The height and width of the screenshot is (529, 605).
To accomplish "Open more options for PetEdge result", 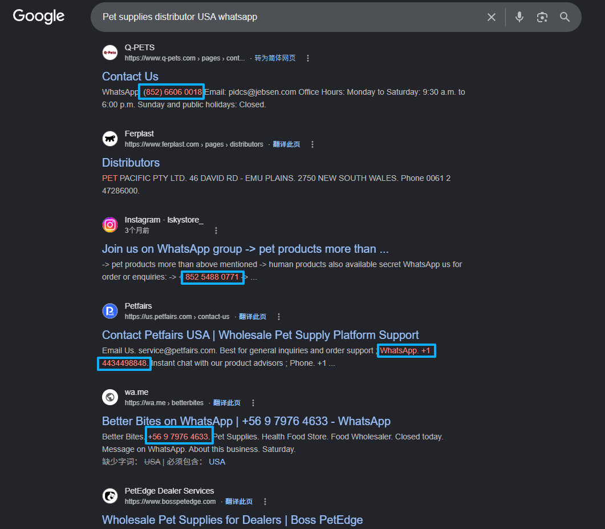I will click(x=265, y=502).
